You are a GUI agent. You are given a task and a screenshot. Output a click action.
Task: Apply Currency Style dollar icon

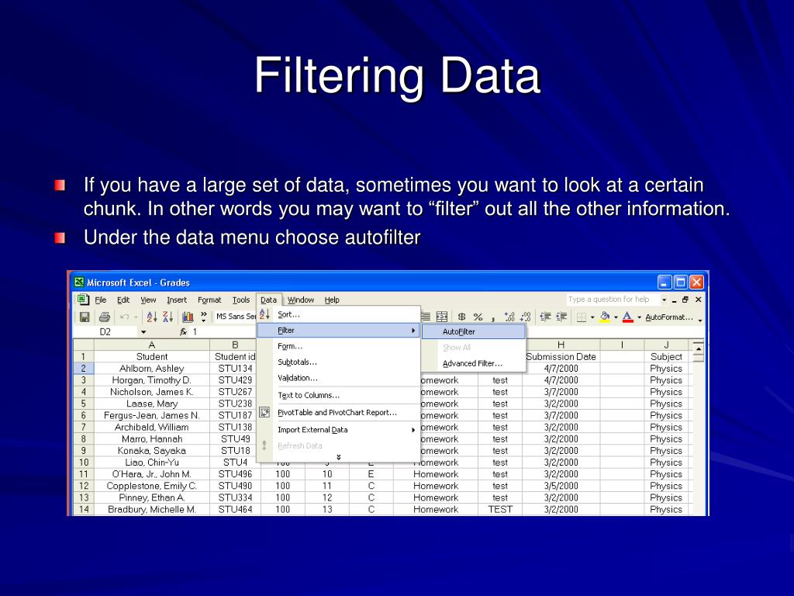(461, 317)
